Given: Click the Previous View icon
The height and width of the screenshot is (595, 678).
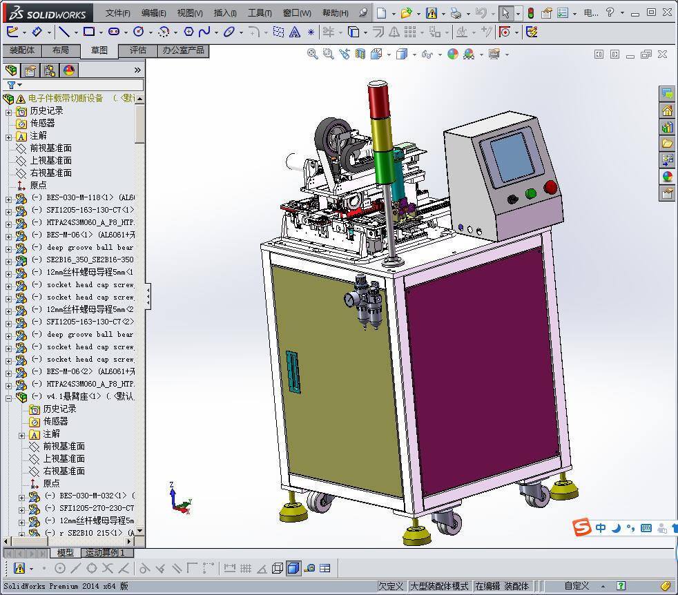Looking at the screenshot, I should pos(345,54).
